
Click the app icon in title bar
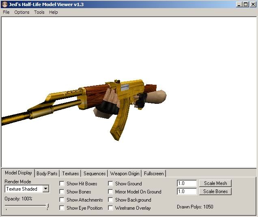coord(5,4)
